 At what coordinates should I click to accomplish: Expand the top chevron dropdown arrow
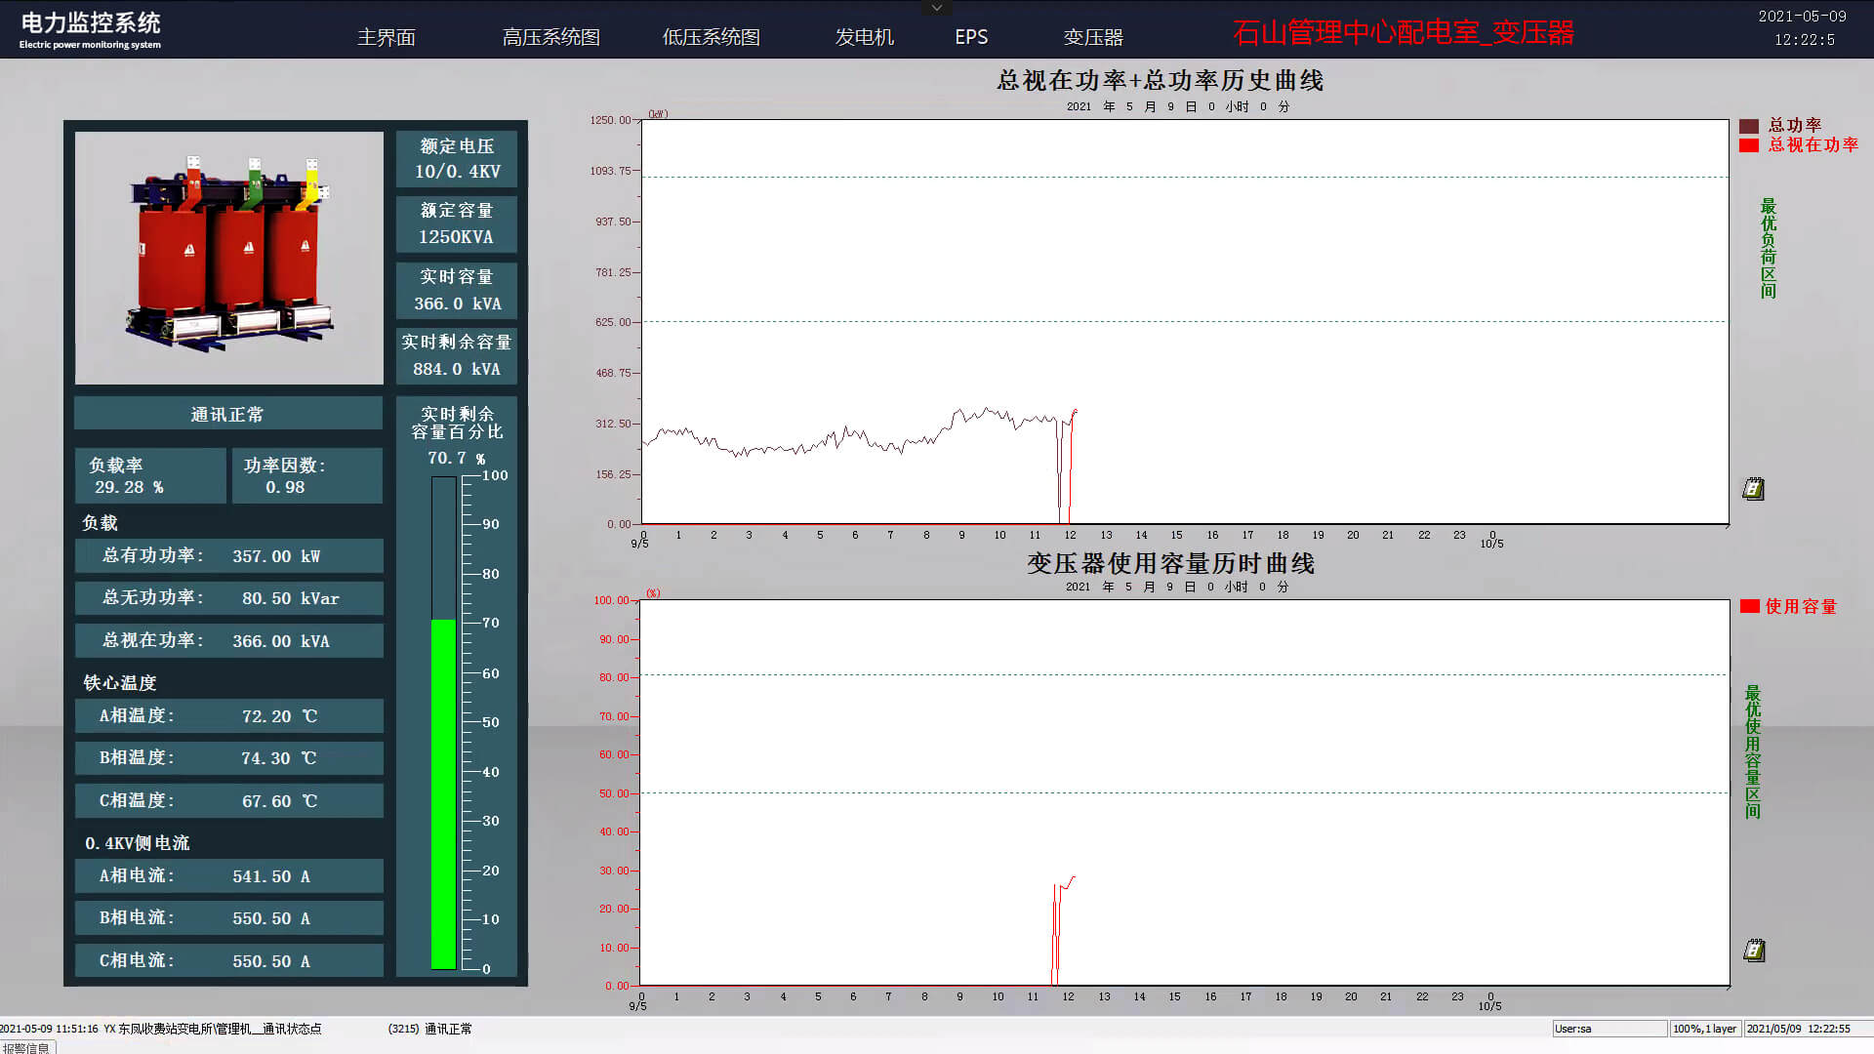936,8
